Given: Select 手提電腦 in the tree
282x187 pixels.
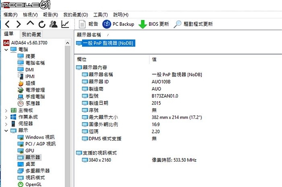Looking at the screenshot, I should point(31,97).
